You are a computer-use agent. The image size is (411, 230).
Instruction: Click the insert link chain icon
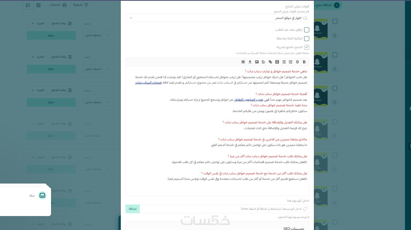(270, 62)
